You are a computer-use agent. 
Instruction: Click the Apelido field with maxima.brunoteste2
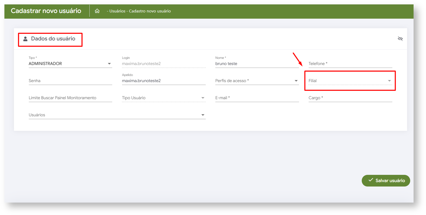[x=163, y=81]
